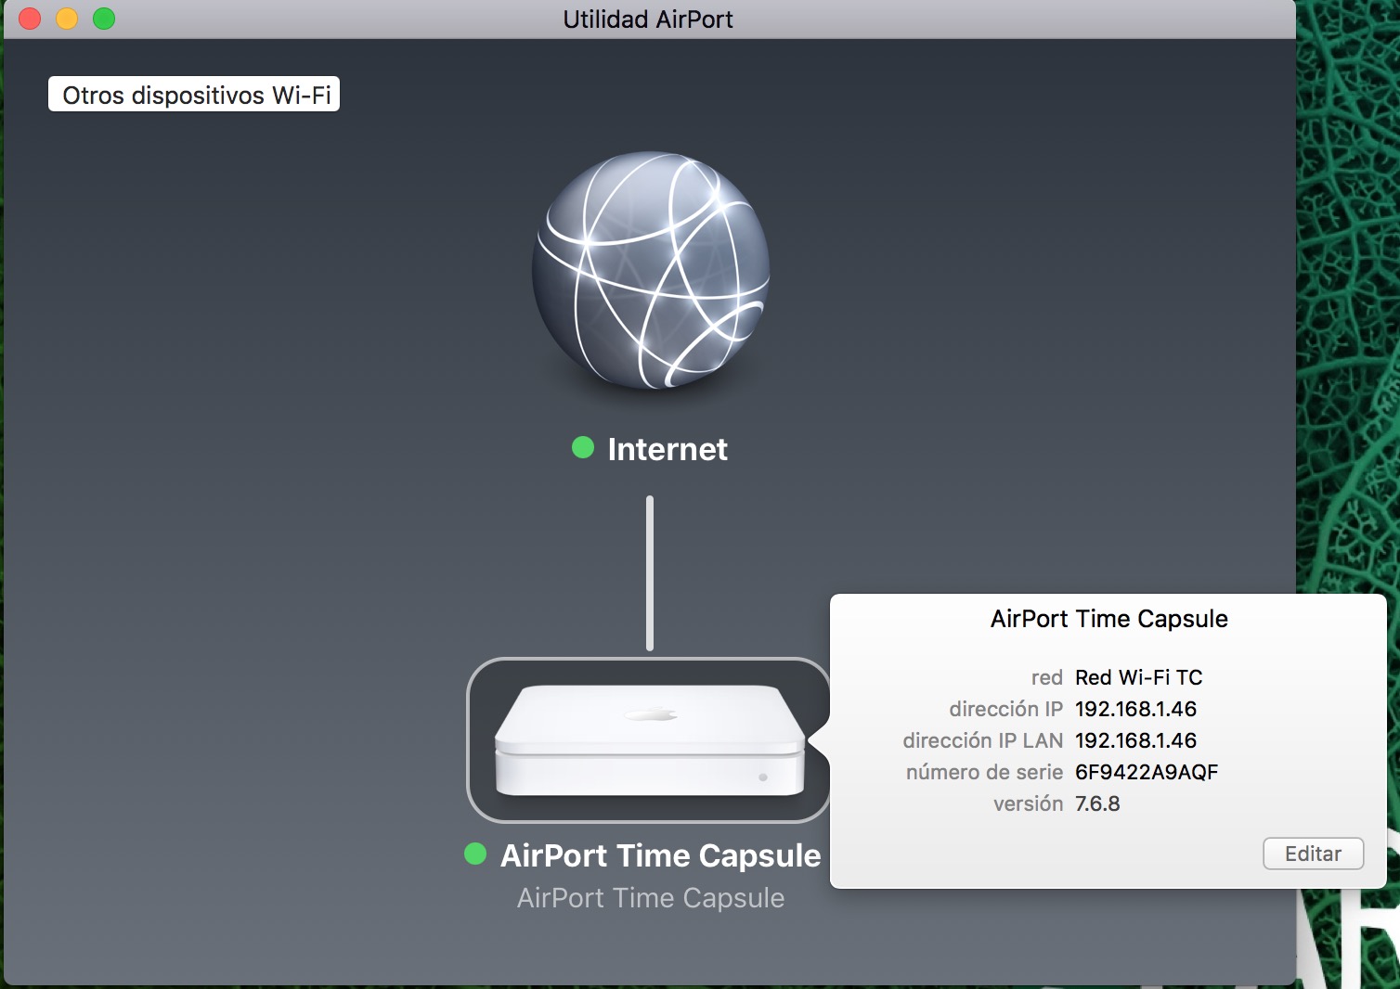Click the 'dirección IP LAN' label
The height and width of the screenshot is (989, 1400).
982,740
